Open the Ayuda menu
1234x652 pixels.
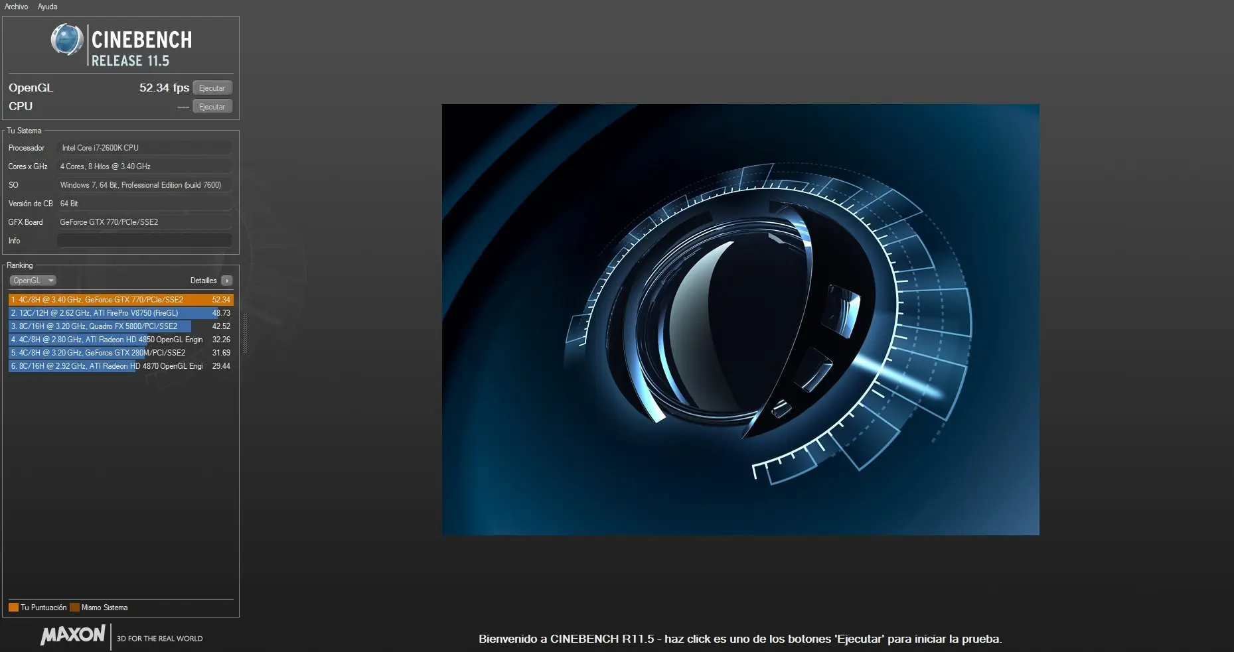pos(47,7)
